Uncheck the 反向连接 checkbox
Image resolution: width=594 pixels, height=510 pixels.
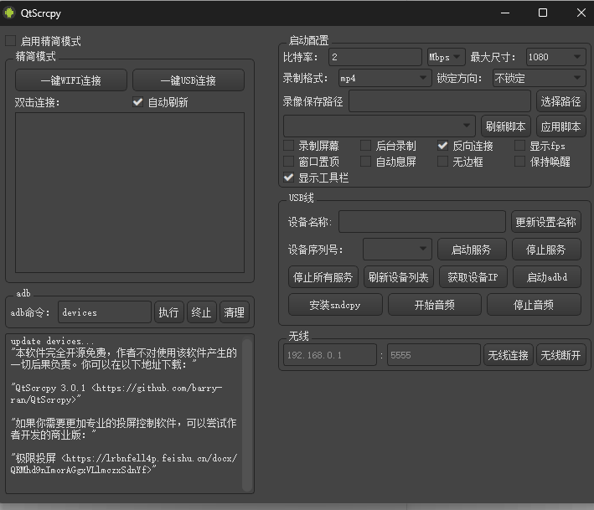[x=442, y=146]
